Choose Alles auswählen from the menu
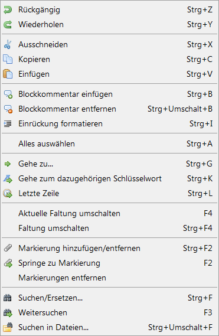Image resolution: width=219 pixels, height=336 pixels. (110, 143)
